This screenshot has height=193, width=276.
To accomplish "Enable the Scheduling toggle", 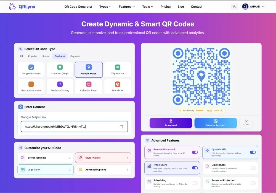I will [195, 183].
